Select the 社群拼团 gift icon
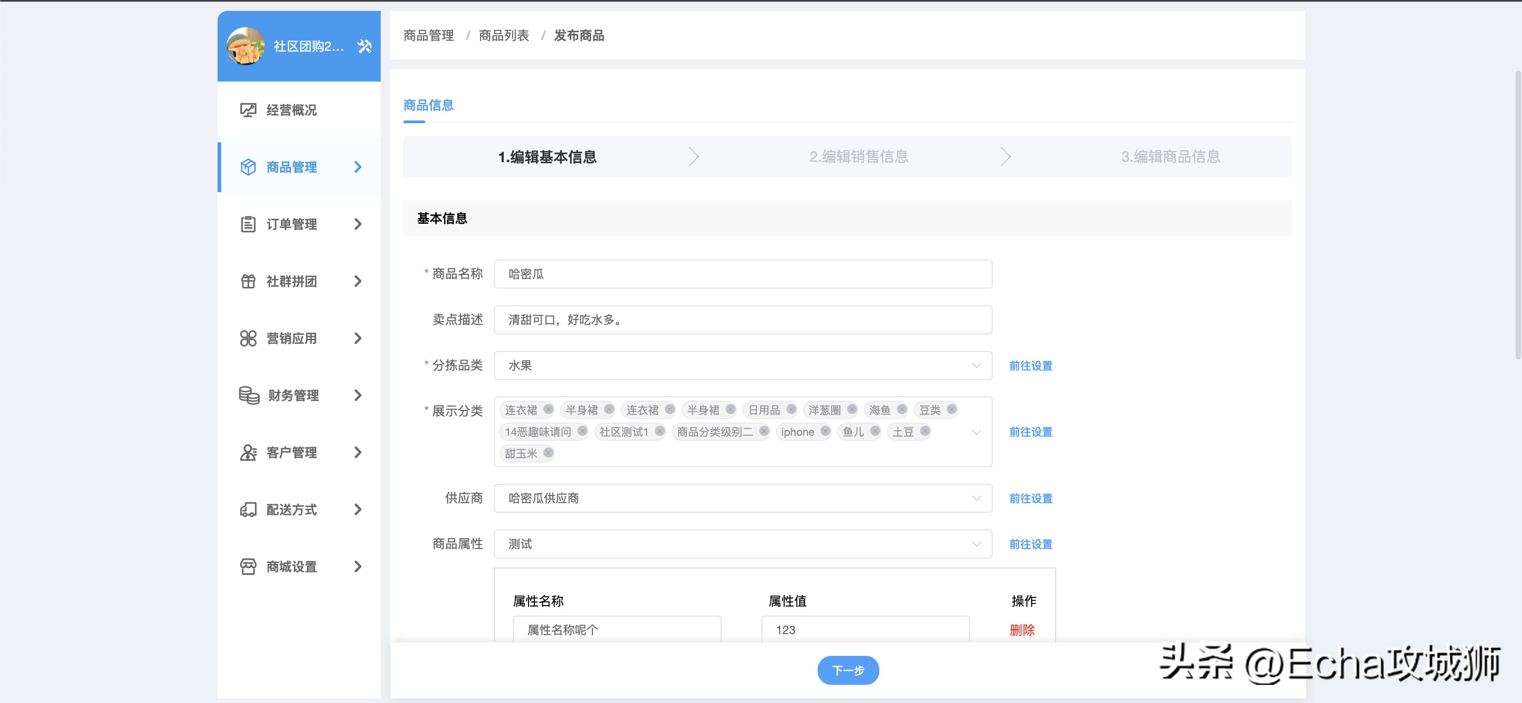 coord(248,281)
